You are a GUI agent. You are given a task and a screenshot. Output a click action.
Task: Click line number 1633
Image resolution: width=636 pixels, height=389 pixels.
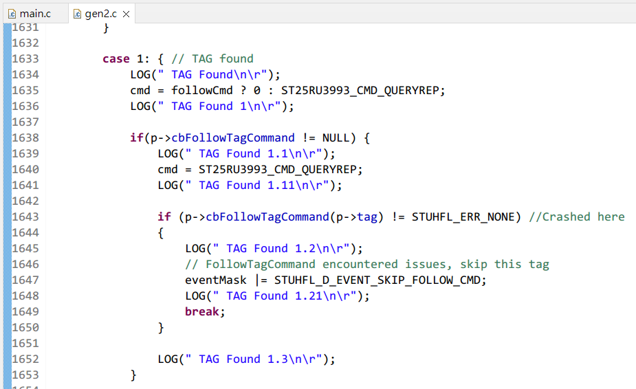pos(25,59)
